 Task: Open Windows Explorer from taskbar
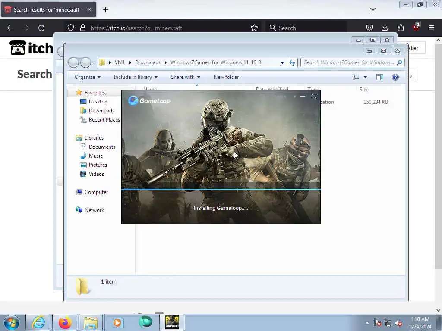coord(91,322)
